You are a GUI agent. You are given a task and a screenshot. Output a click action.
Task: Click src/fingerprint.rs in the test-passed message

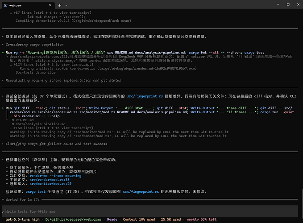[145, 96]
